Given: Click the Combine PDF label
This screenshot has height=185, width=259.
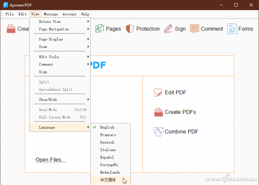Looking at the screenshot, I should pos(181,132).
